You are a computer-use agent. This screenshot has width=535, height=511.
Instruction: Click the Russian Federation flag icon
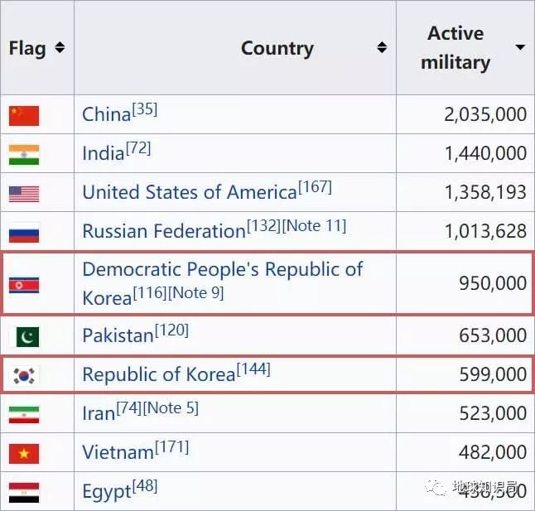(24, 233)
